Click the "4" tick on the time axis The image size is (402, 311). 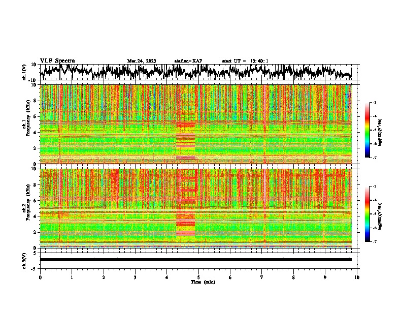pyautogui.click(x=166, y=277)
